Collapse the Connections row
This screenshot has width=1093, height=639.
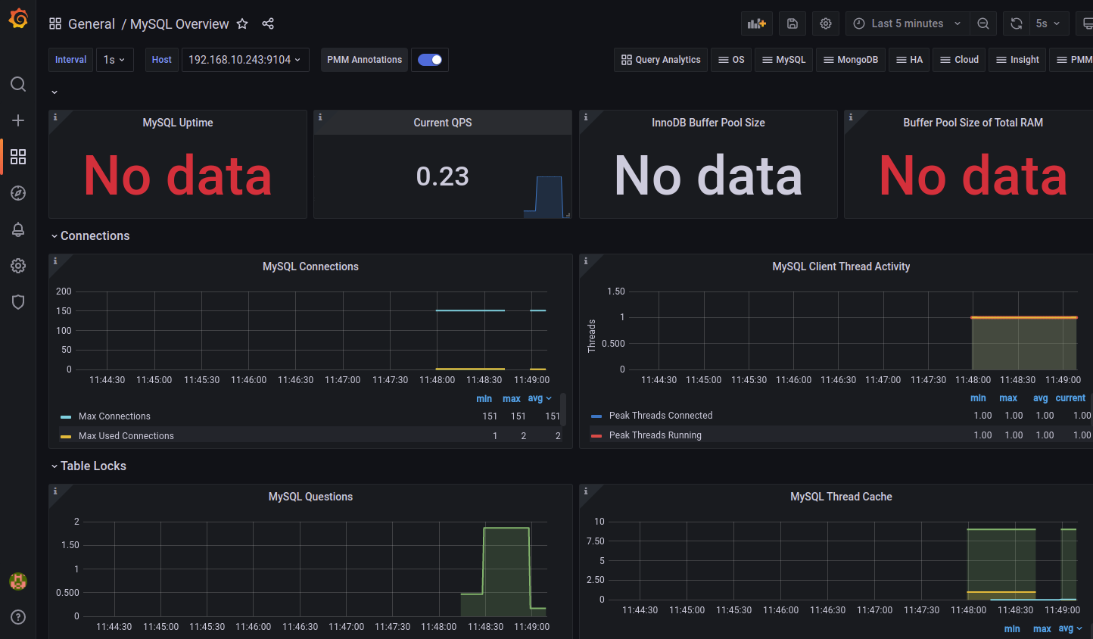89,236
